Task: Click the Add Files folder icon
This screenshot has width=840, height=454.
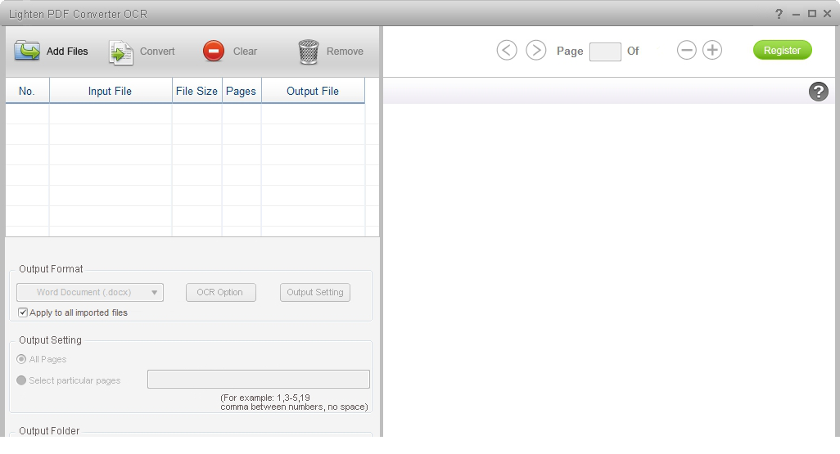Action: coord(27,51)
